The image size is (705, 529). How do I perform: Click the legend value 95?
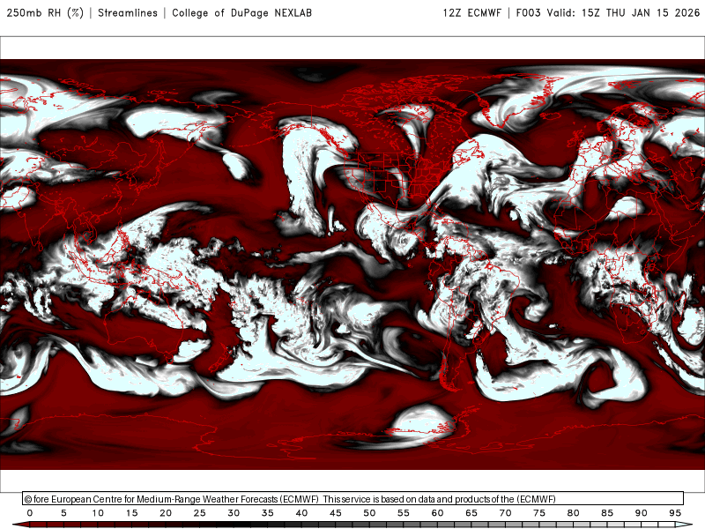coord(675,513)
